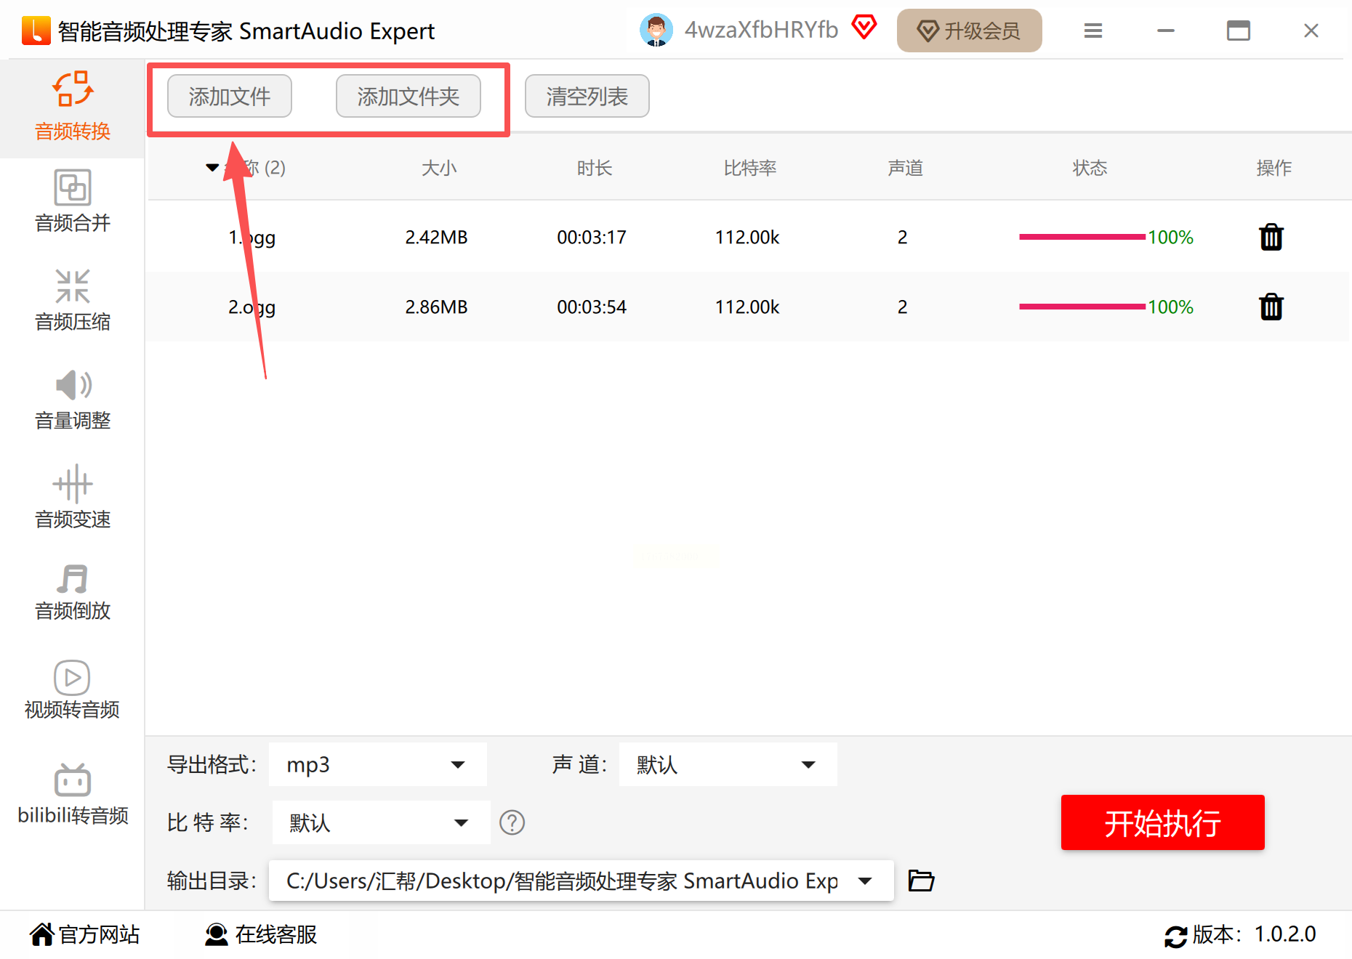Open the hamburger menu icon

coord(1093,31)
